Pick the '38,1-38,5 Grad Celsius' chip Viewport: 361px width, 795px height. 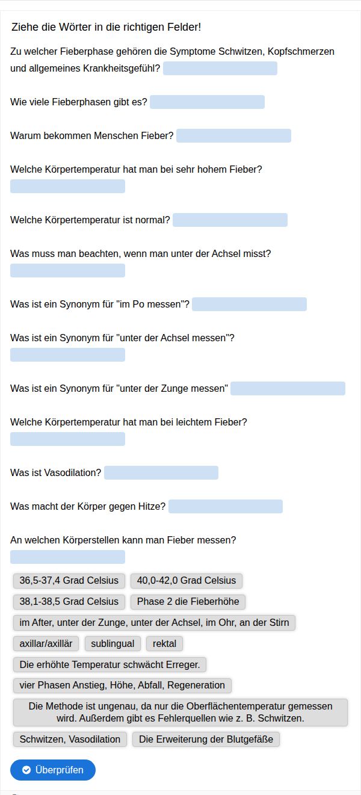[x=69, y=601]
